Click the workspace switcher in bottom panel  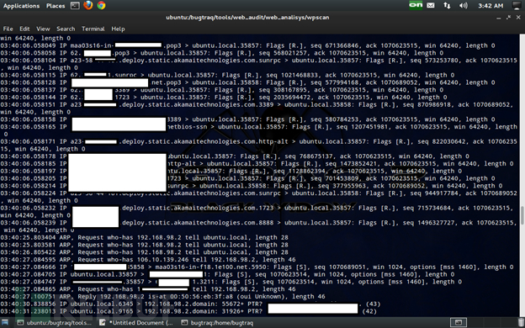pos(459,323)
